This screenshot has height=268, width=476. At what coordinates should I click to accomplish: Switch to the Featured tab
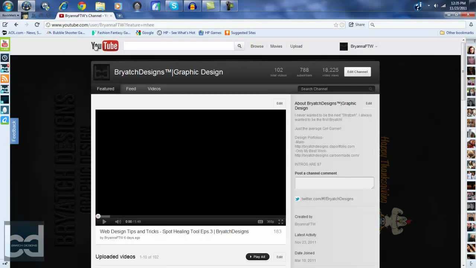pyautogui.click(x=106, y=89)
